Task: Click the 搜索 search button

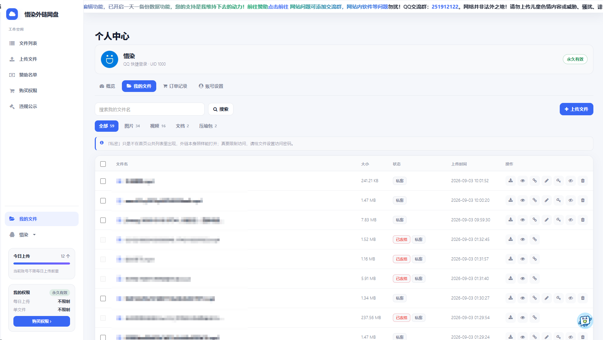Action: point(221,109)
